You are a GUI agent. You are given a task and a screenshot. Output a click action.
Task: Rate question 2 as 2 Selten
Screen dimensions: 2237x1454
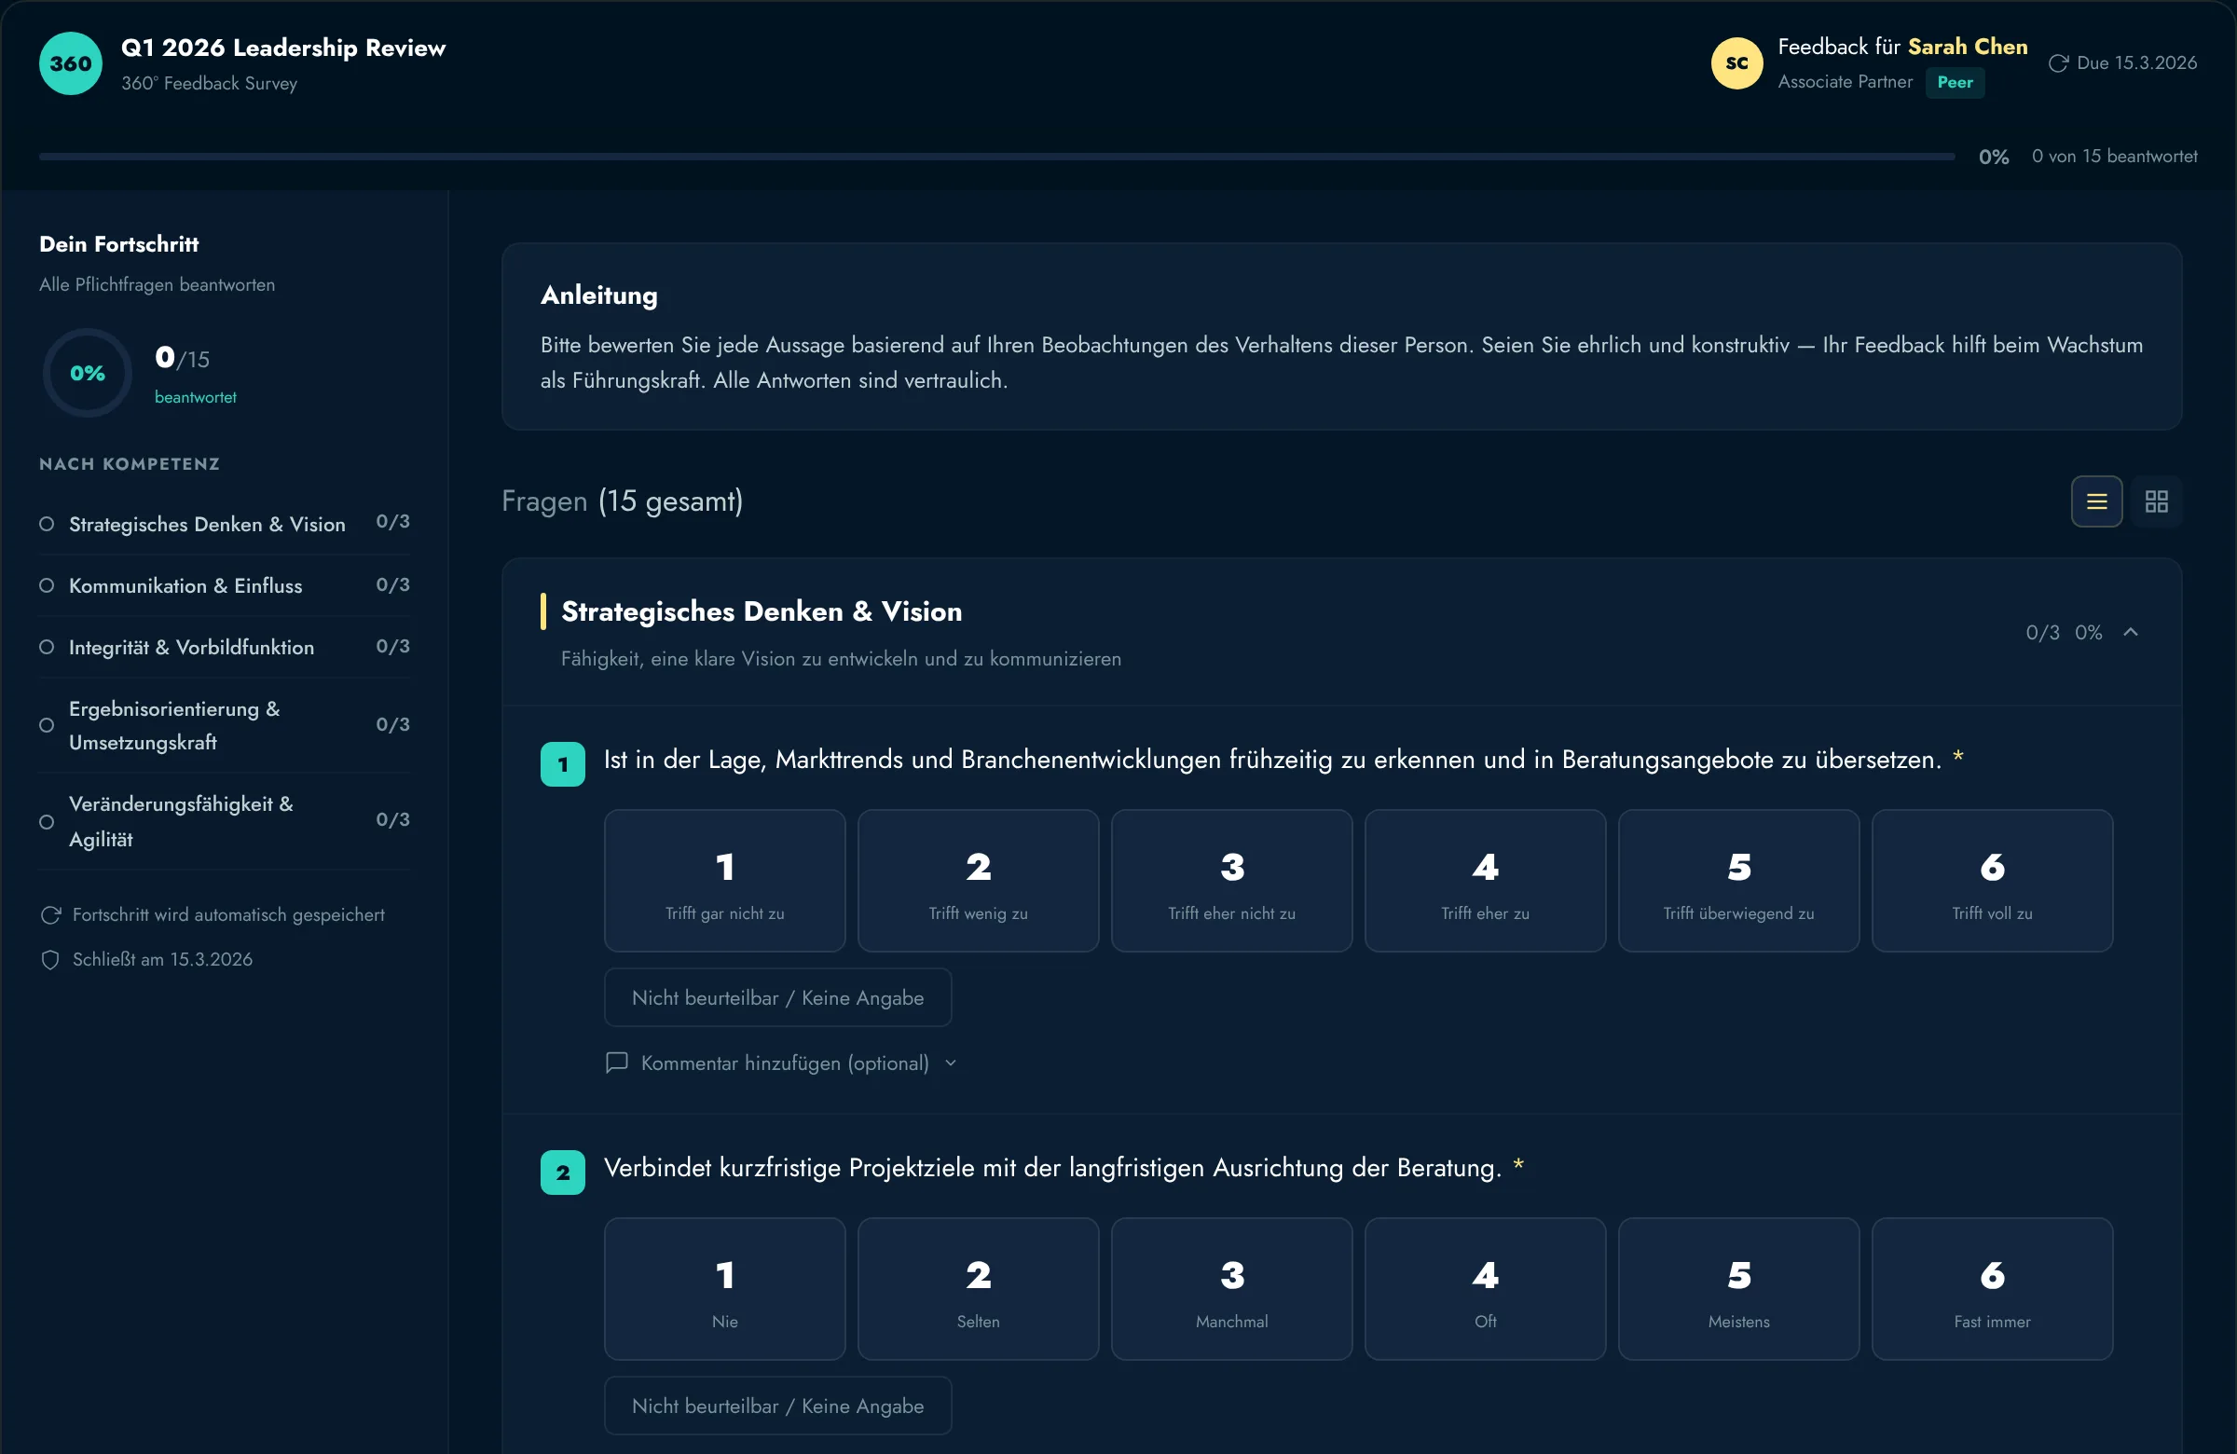(x=978, y=1289)
